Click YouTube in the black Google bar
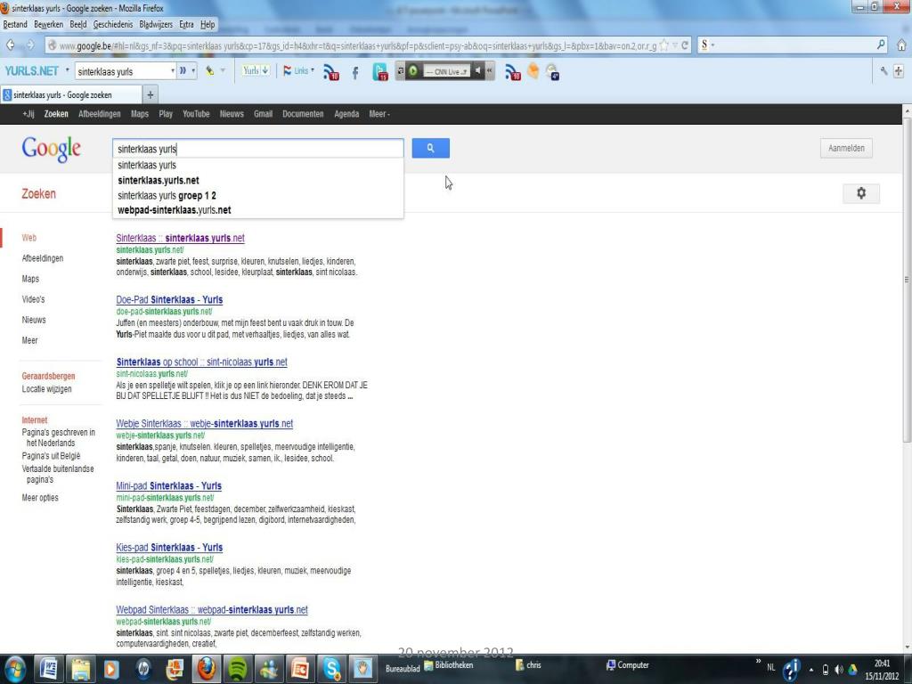The image size is (912, 684). click(196, 114)
